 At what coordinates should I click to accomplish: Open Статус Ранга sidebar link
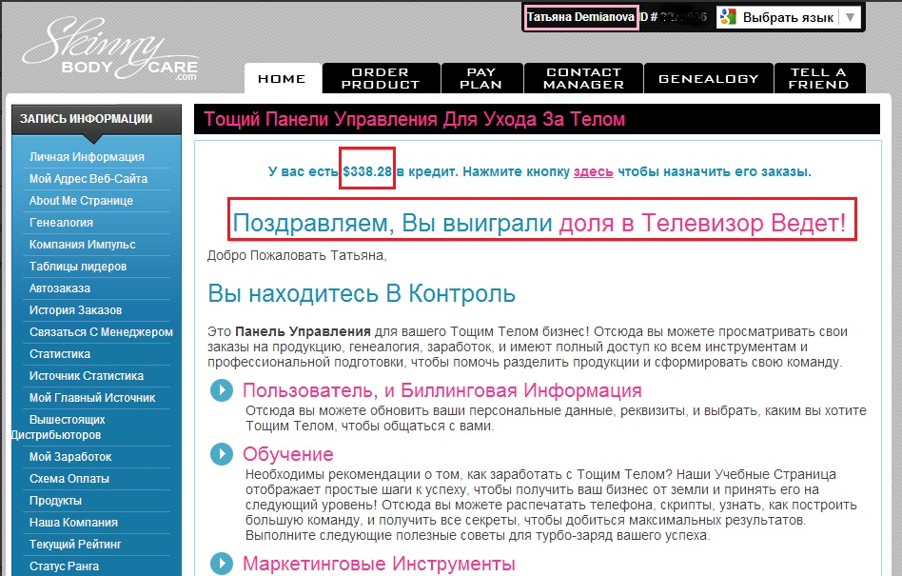pyautogui.click(x=64, y=566)
